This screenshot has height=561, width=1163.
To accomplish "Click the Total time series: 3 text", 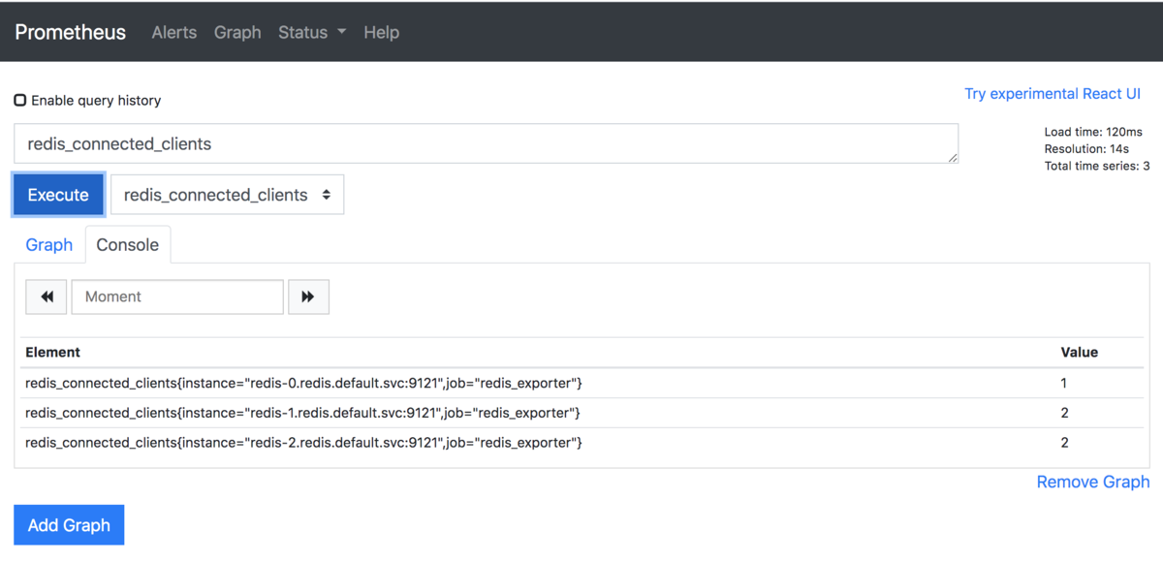I will [1097, 167].
